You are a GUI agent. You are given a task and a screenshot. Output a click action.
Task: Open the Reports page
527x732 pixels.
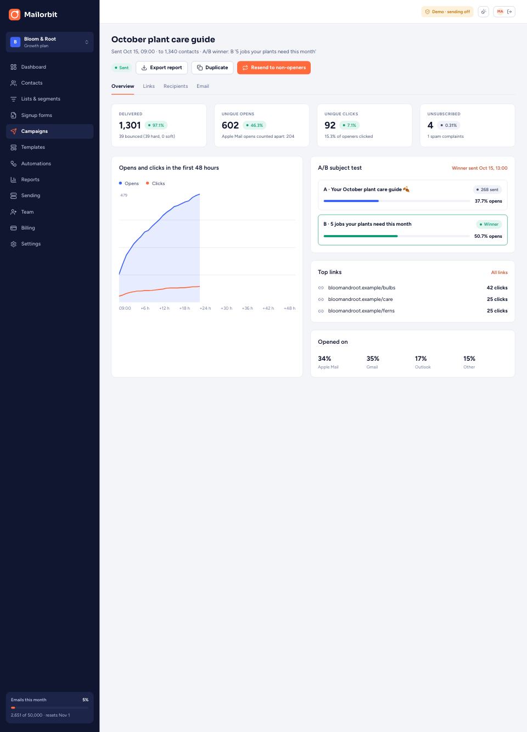[x=49, y=180]
